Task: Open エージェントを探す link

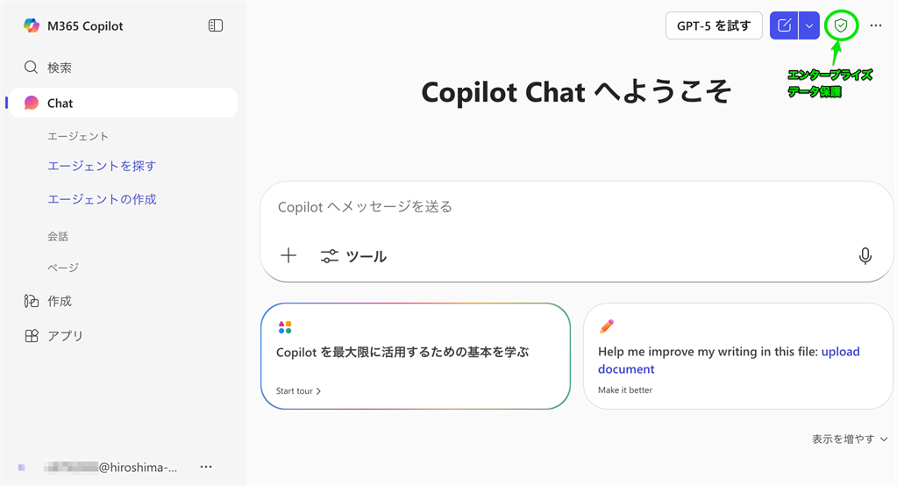Action: coord(102,166)
